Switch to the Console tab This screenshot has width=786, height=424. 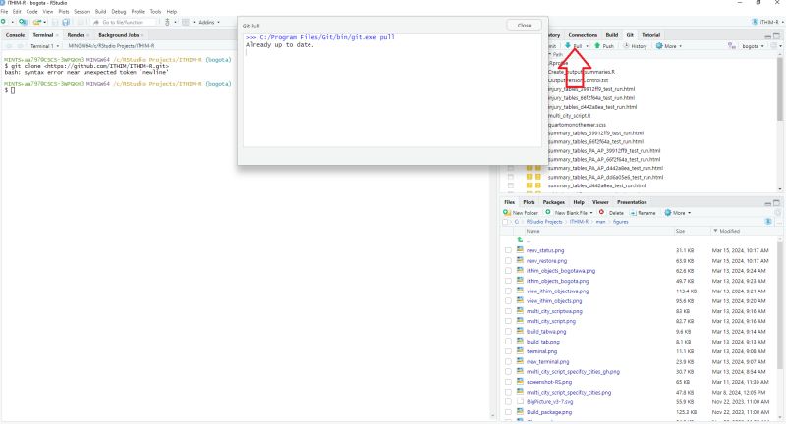(x=15, y=35)
